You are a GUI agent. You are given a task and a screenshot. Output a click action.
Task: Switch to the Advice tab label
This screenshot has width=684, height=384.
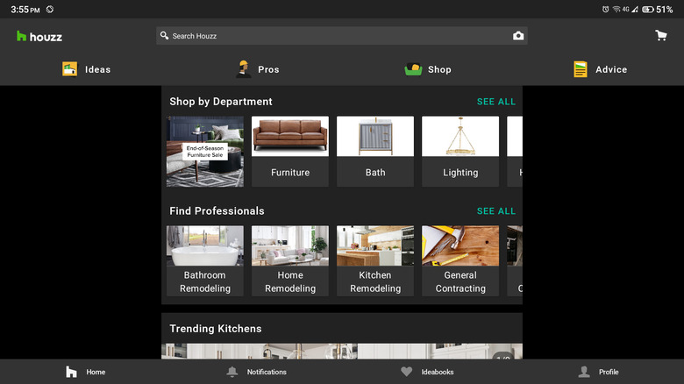[x=611, y=69]
